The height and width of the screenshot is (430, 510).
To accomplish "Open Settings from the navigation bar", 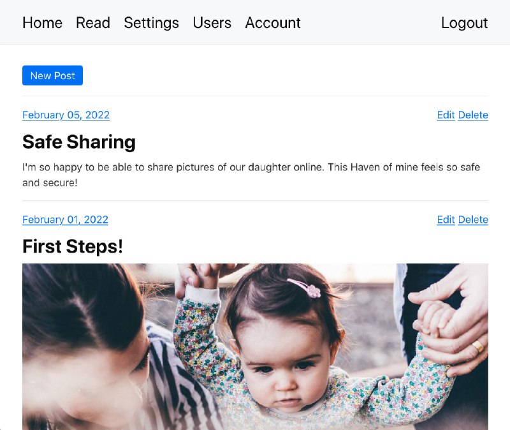I will (151, 23).
